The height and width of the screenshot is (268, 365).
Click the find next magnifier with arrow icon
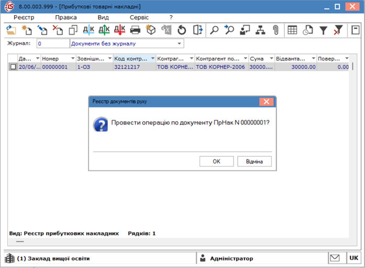pyautogui.click(x=229, y=30)
